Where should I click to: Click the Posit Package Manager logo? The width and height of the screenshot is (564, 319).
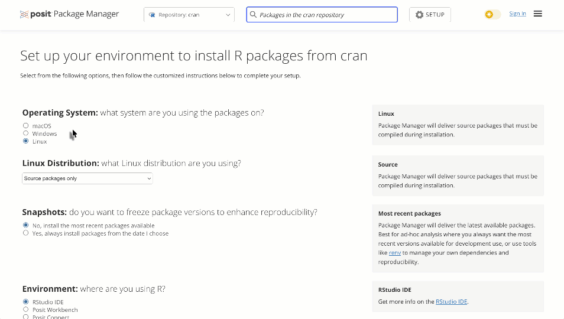[x=69, y=14]
